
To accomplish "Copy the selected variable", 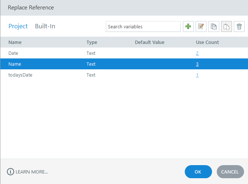I will (x=214, y=26).
